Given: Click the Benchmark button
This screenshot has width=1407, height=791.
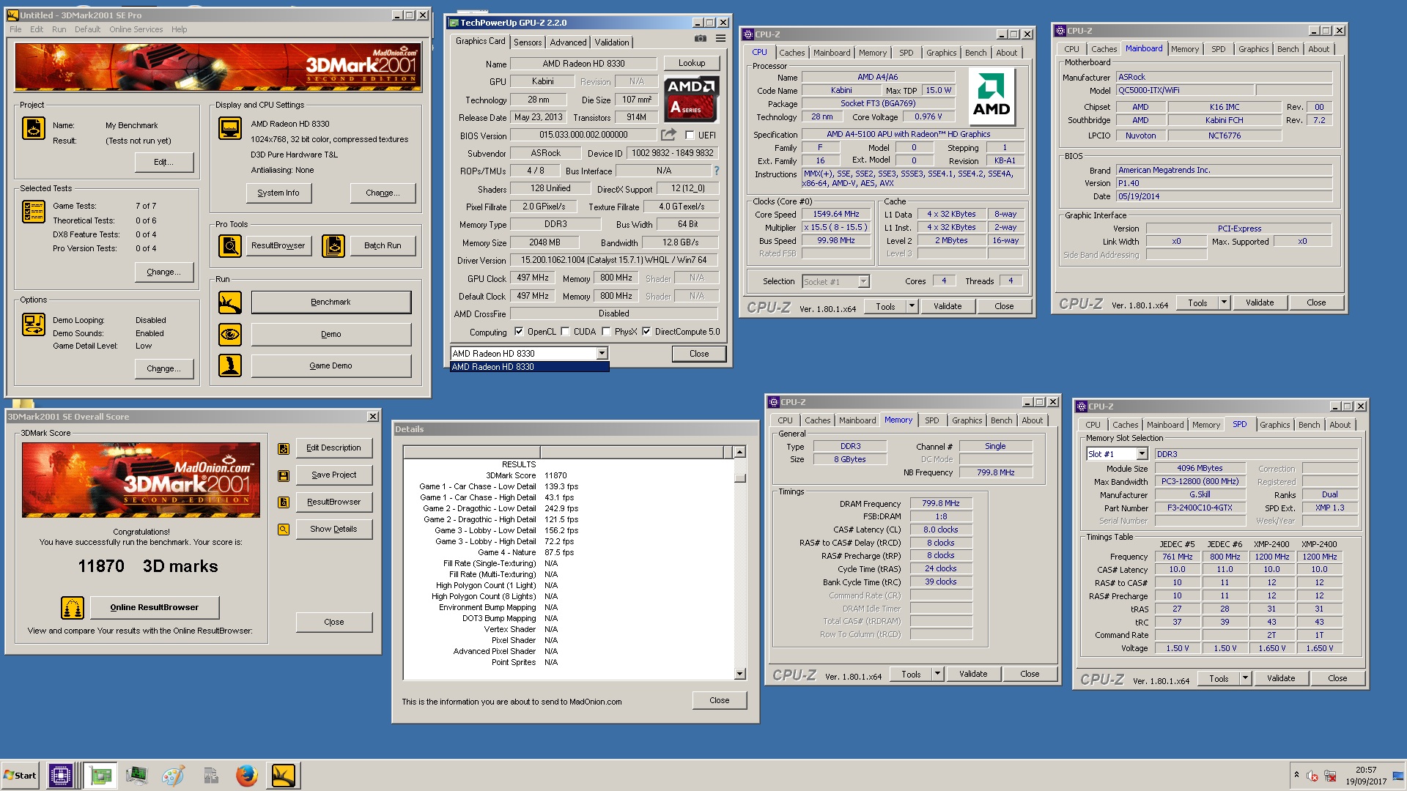Looking at the screenshot, I should click(330, 302).
